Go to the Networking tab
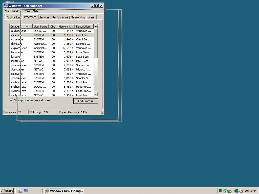Image resolution: width=259 pixels, height=194 pixels. pyautogui.click(x=78, y=17)
